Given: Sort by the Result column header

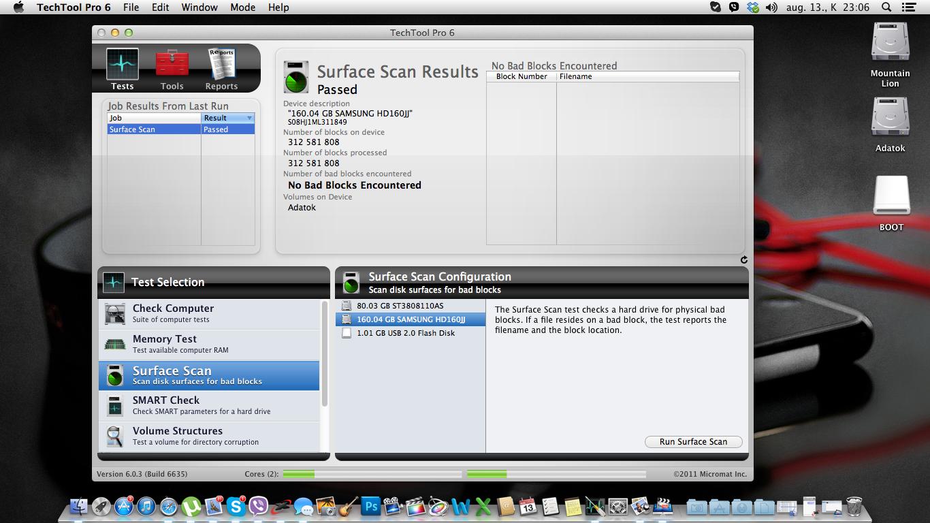Looking at the screenshot, I should tap(228, 118).
